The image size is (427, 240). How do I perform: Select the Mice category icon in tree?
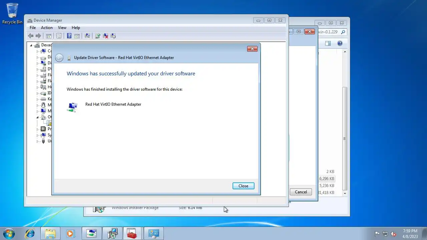coord(43,105)
